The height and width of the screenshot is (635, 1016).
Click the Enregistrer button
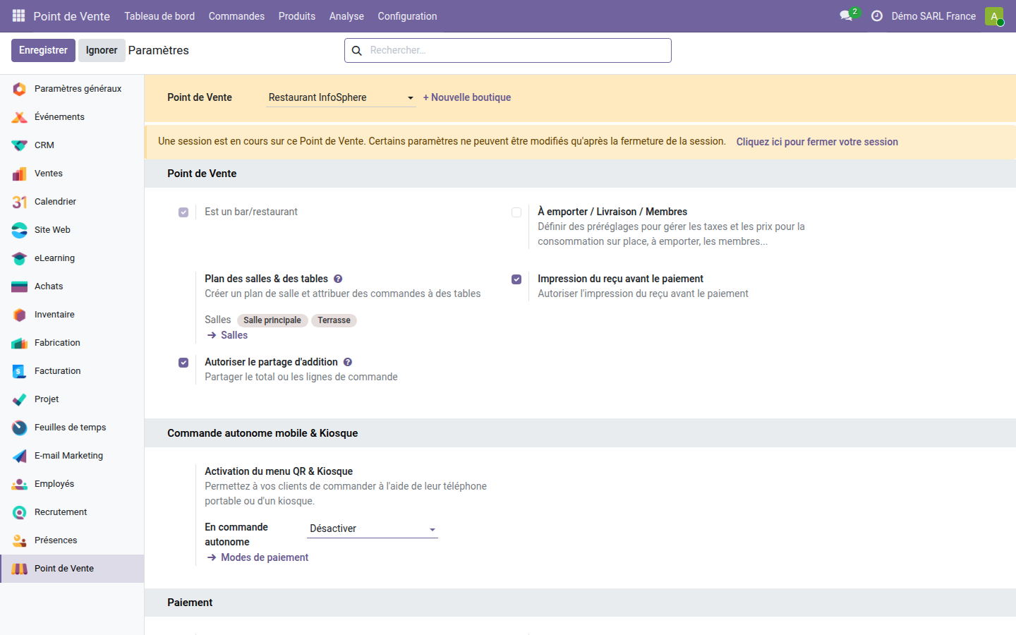tap(43, 50)
